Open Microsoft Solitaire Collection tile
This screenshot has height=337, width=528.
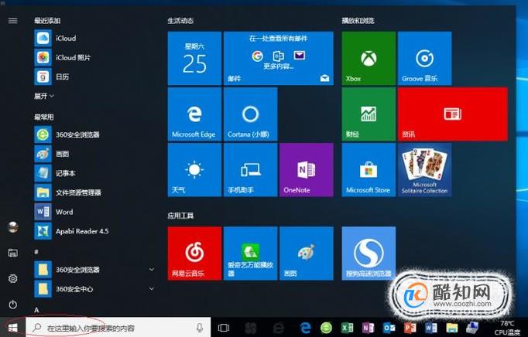[424, 170]
